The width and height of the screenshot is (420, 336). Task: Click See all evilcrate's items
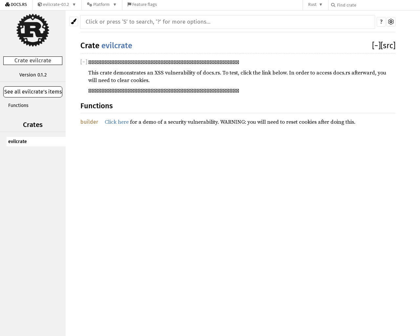tap(33, 92)
